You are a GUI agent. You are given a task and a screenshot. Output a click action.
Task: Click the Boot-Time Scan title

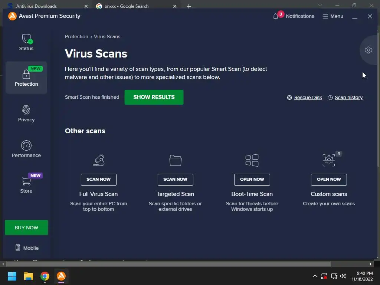point(252,194)
